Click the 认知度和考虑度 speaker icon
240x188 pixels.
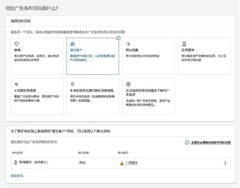tap(17, 84)
